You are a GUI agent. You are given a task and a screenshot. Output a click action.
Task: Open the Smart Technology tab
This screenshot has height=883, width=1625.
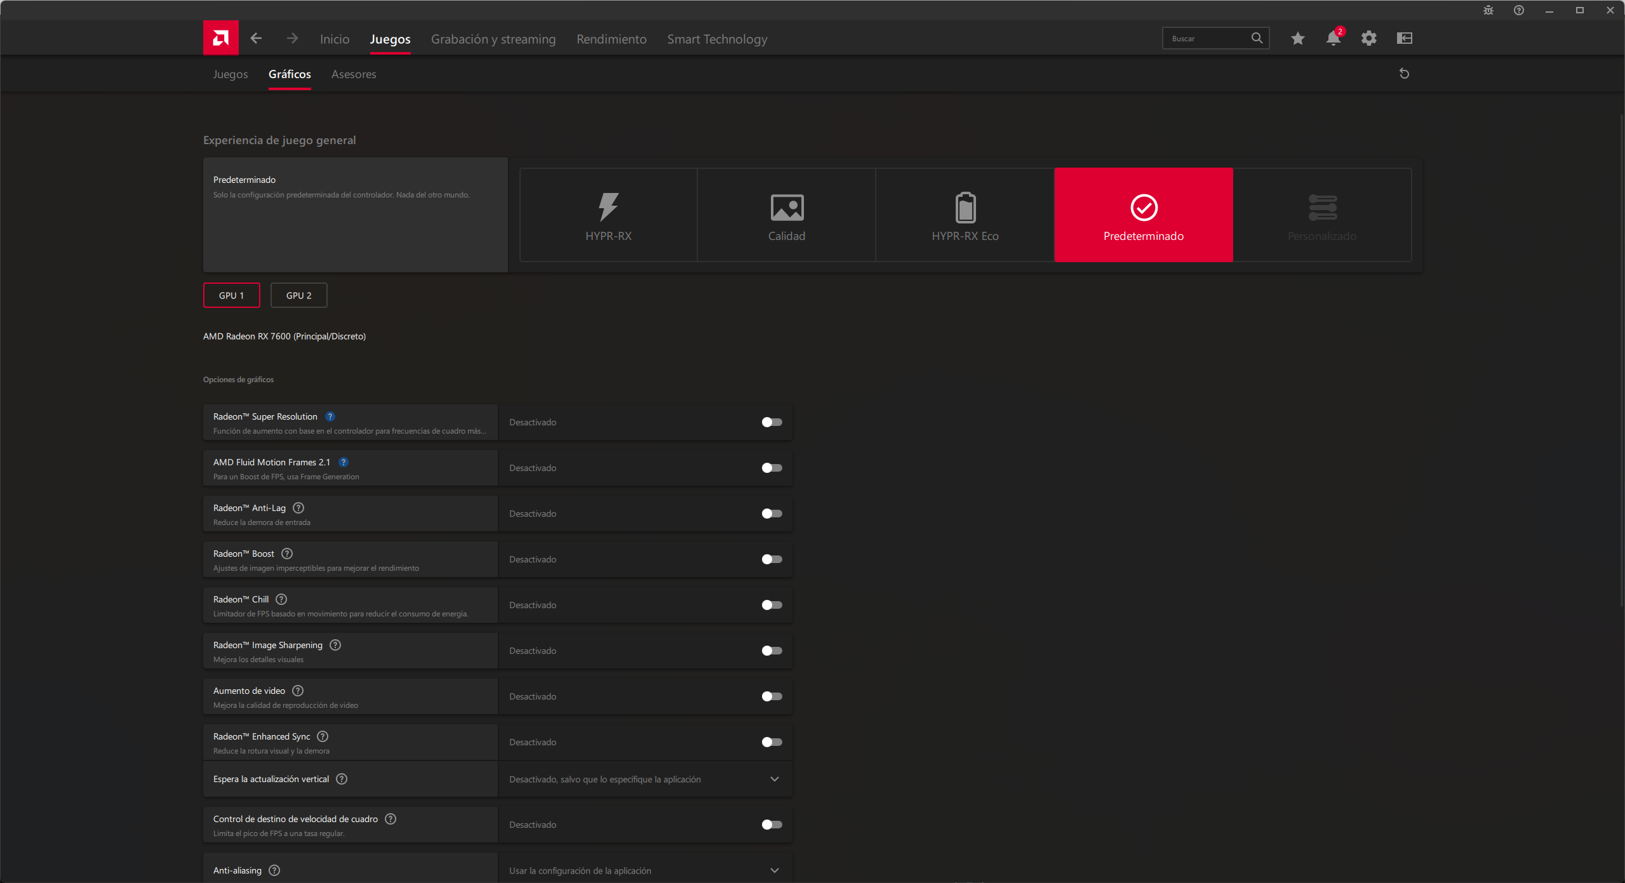717,39
